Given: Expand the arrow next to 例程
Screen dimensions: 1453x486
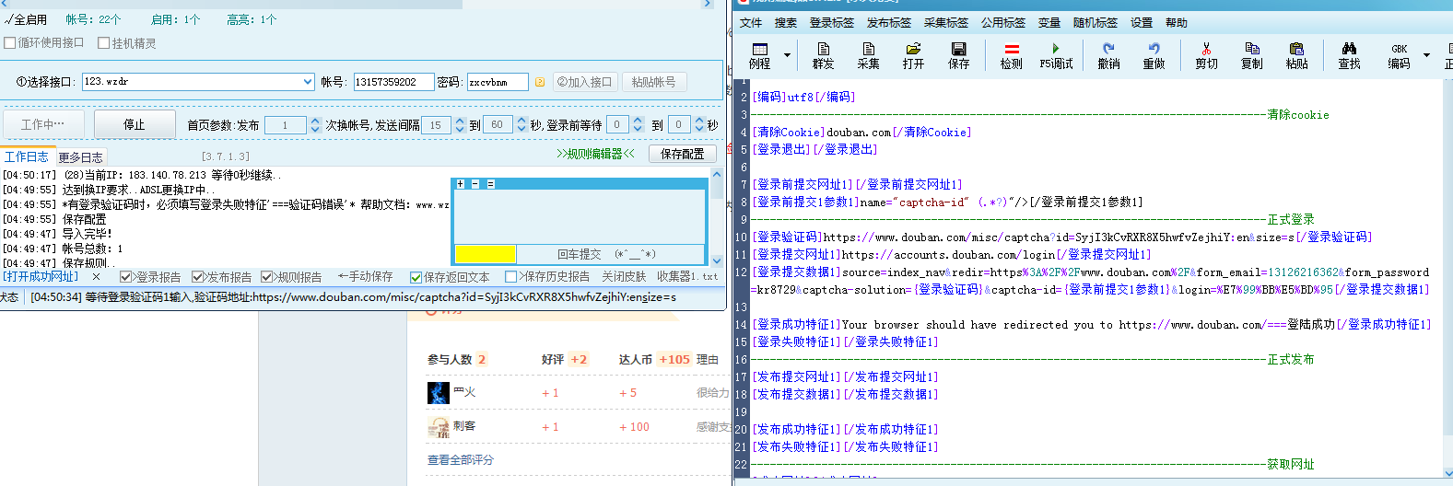Looking at the screenshot, I should 787,55.
